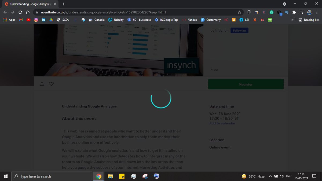Click the Windows search box
Image resolution: width=322 pixels, height=181 pixels.
[52, 176]
